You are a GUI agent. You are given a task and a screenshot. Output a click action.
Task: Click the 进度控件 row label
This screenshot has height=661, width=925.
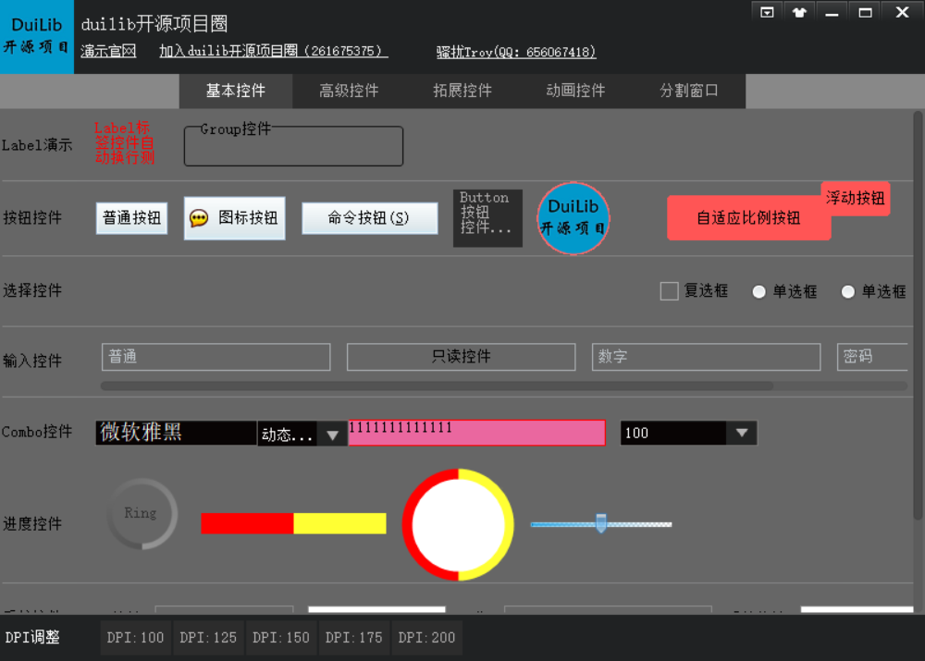point(32,523)
